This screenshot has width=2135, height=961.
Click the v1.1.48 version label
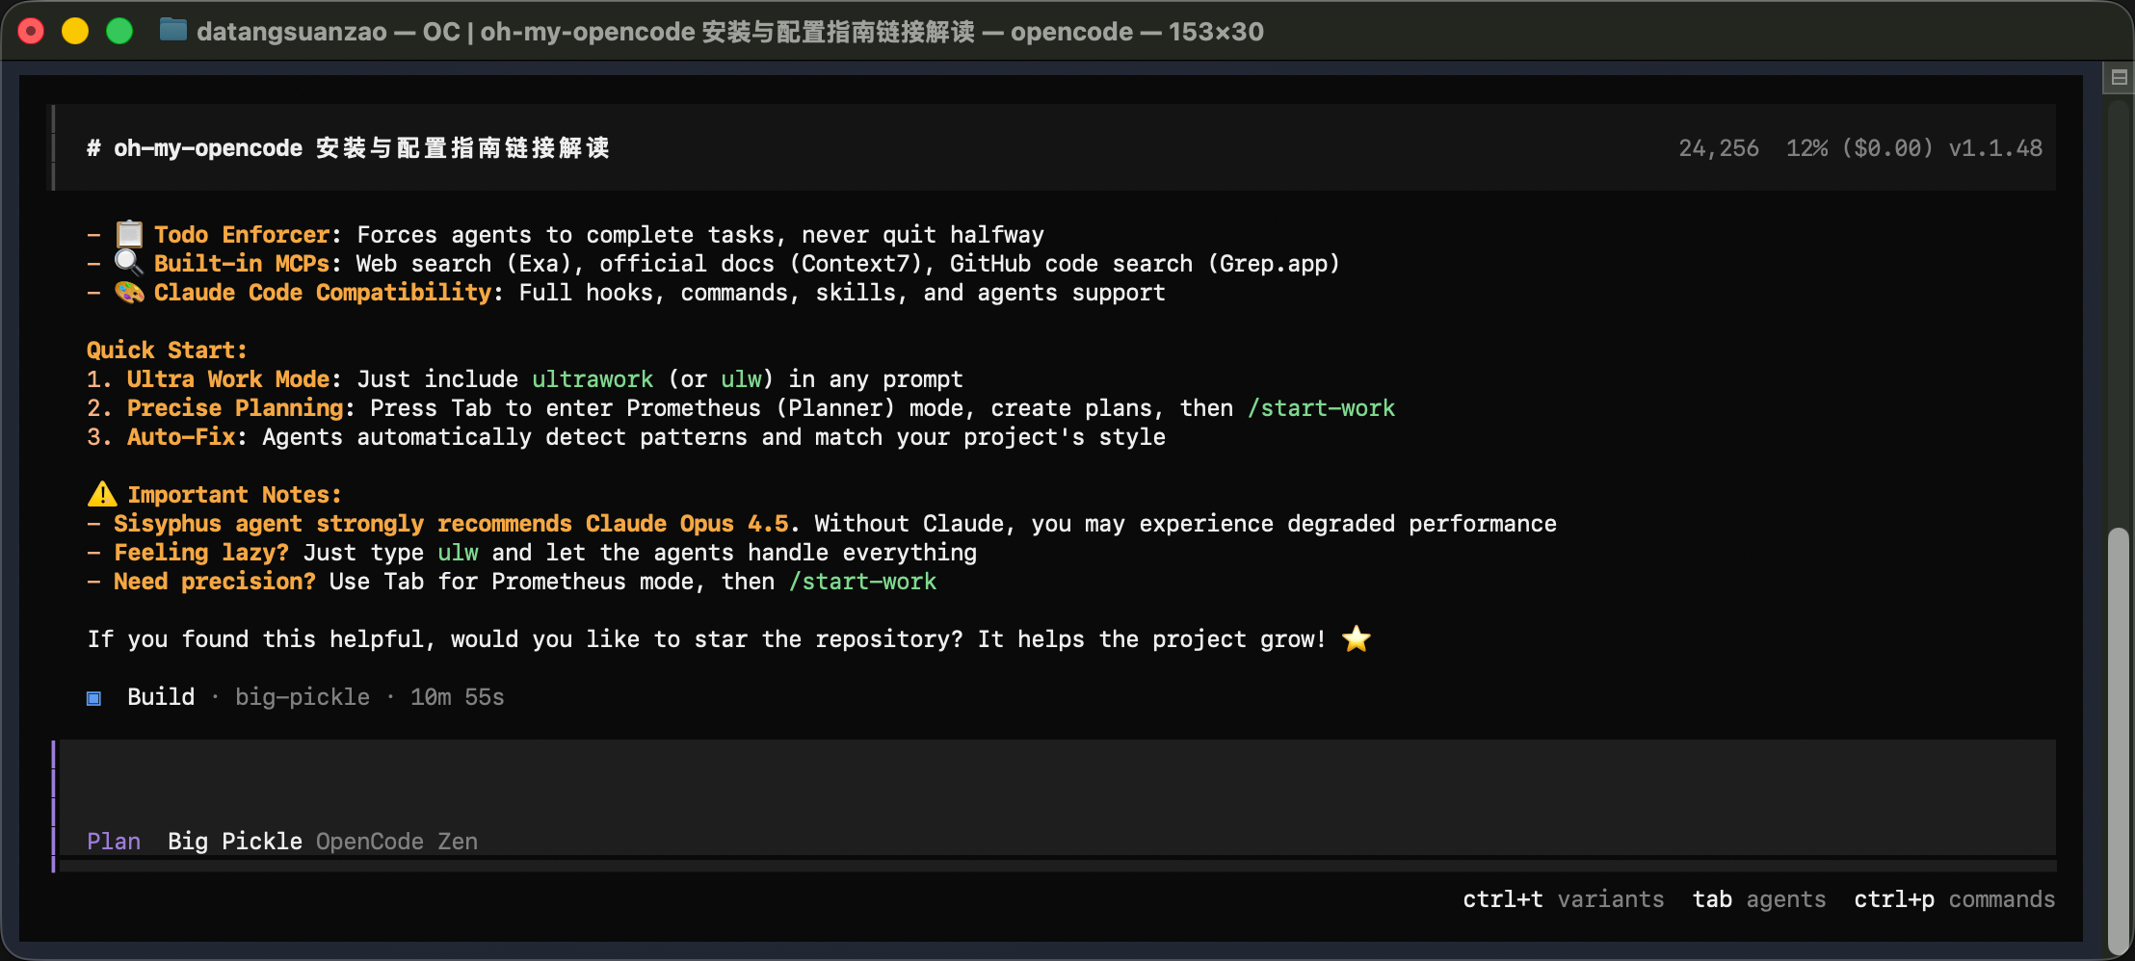[1995, 148]
